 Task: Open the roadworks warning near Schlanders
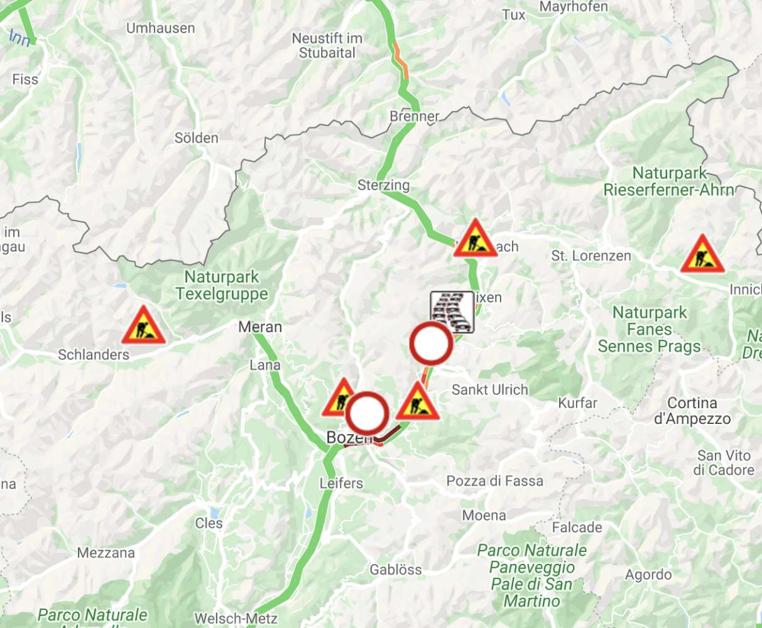[144, 325]
